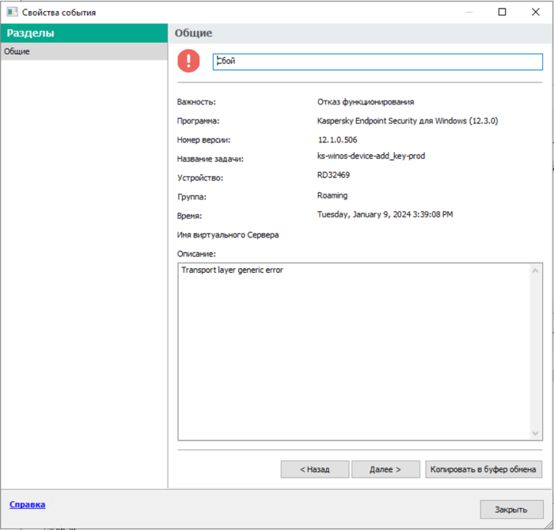554x530 pixels.
Task: Click the Название задачи: label
Action: (x=211, y=159)
